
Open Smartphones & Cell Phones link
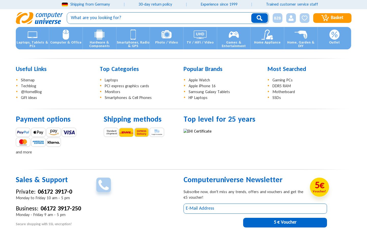(x=128, y=98)
